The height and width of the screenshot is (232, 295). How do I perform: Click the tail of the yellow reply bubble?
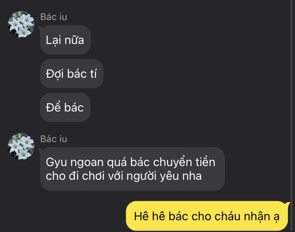pyautogui.click(x=288, y=204)
